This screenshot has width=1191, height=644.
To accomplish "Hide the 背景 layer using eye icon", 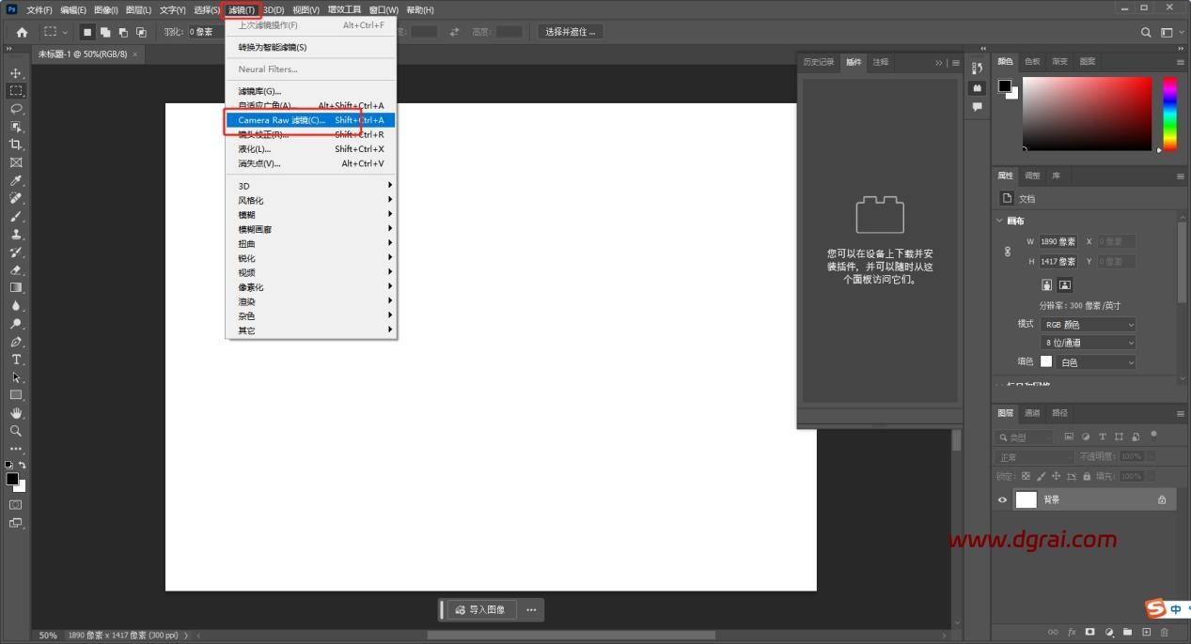I will [1002, 500].
